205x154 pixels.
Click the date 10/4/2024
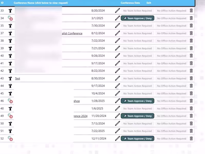point(98,93)
